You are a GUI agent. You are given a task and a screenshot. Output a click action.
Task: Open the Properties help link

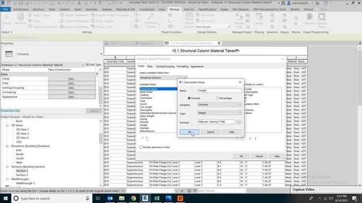tap(10, 111)
